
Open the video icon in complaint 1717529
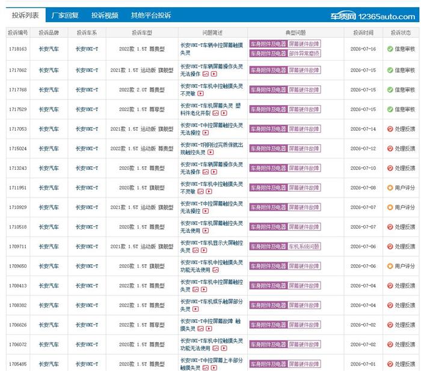(224, 113)
